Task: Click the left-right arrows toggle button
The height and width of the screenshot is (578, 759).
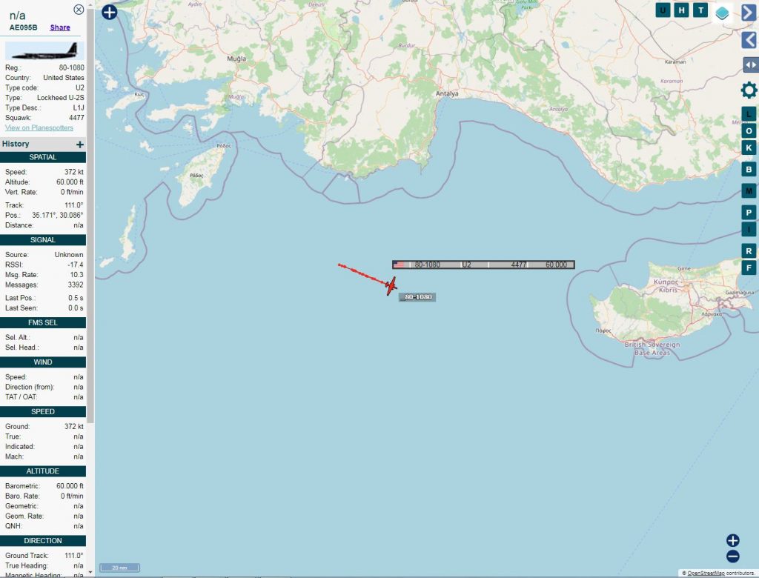Action: click(x=750, y=65)
